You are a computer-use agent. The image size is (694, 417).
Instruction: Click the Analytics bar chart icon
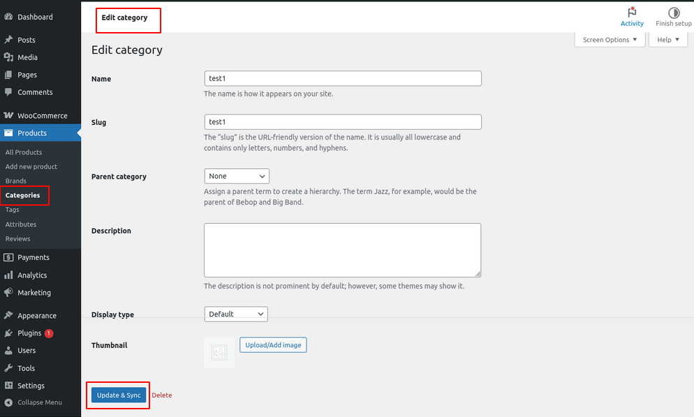[x=8, y=275]
